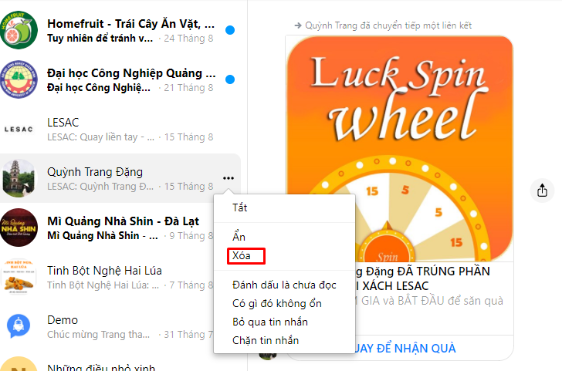Select the LESAC logo avatar

(19, 129)
